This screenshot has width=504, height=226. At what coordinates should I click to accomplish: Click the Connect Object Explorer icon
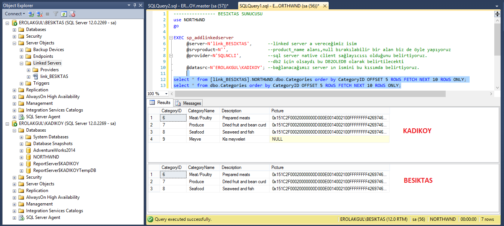(x=31, y=14)
